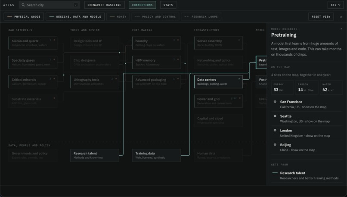Open the Human data node
The width and height of the screenshot is (347, 197).
coord(218,155)
